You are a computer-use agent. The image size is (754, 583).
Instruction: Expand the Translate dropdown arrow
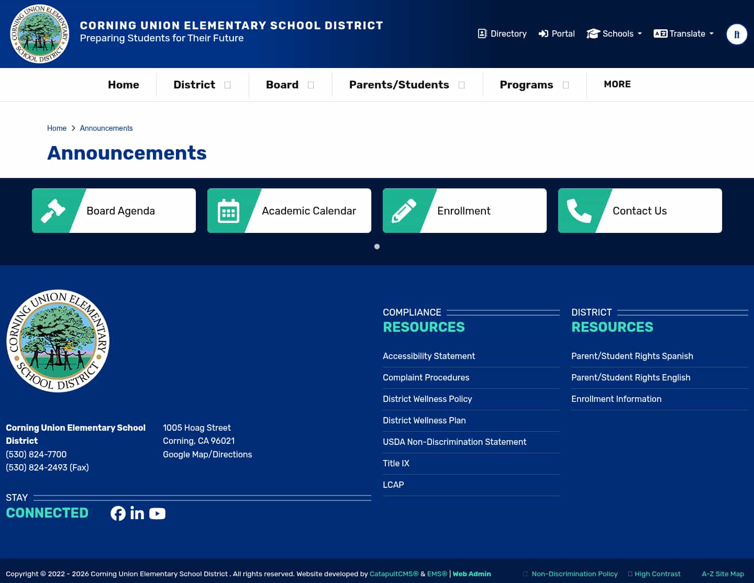pyautogui.click(x=712, y=33)
